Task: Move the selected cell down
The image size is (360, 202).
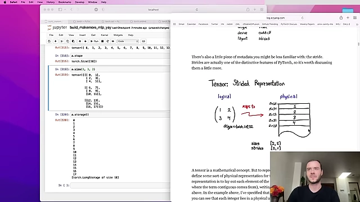Action: pyautogui.click(x=85, y=41)
